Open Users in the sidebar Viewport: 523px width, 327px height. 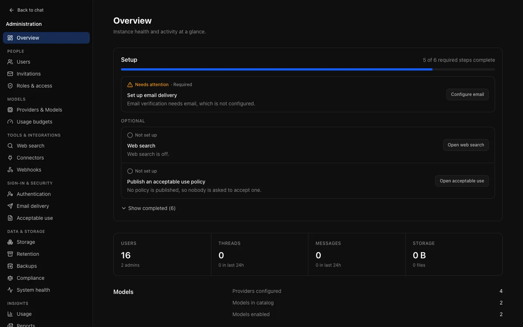coord(46,62)
